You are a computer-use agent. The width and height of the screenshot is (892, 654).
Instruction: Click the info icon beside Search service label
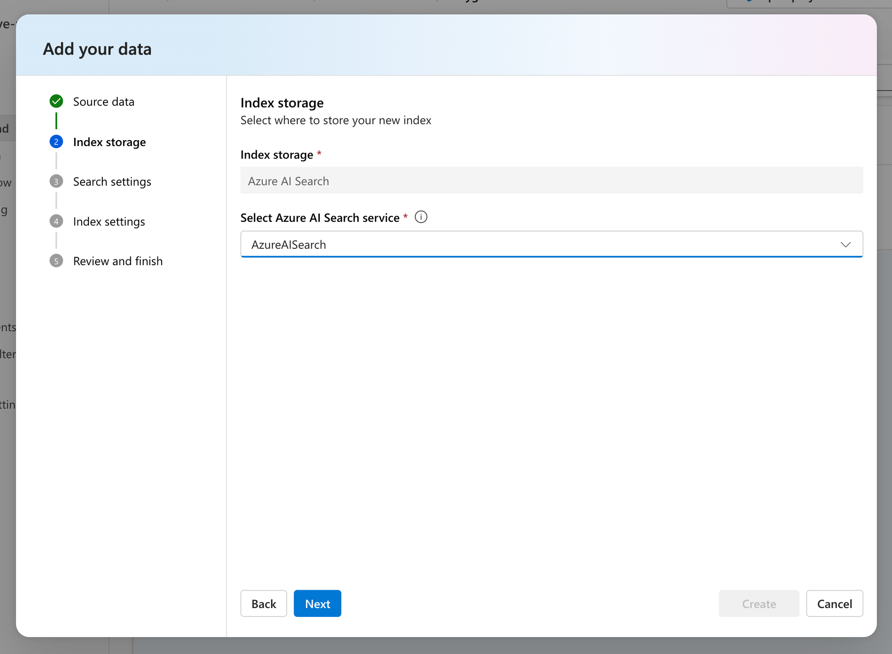click(421, 217)
